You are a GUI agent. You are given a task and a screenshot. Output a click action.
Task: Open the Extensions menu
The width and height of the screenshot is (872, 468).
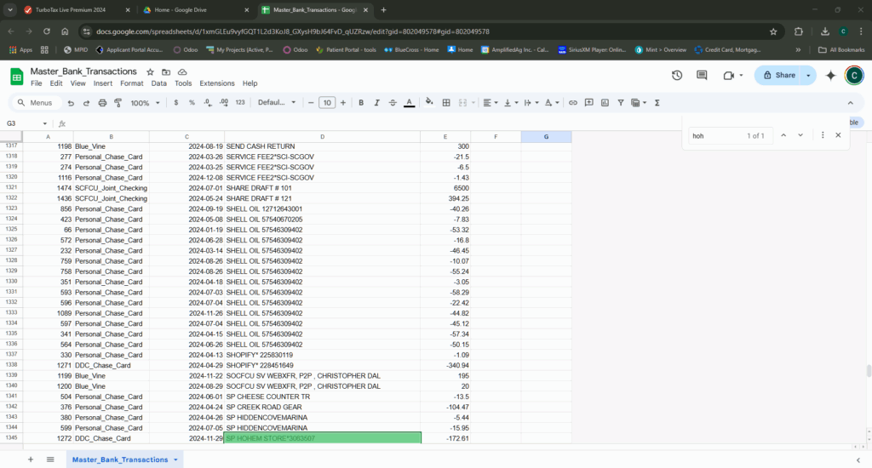tap(217, 83)
